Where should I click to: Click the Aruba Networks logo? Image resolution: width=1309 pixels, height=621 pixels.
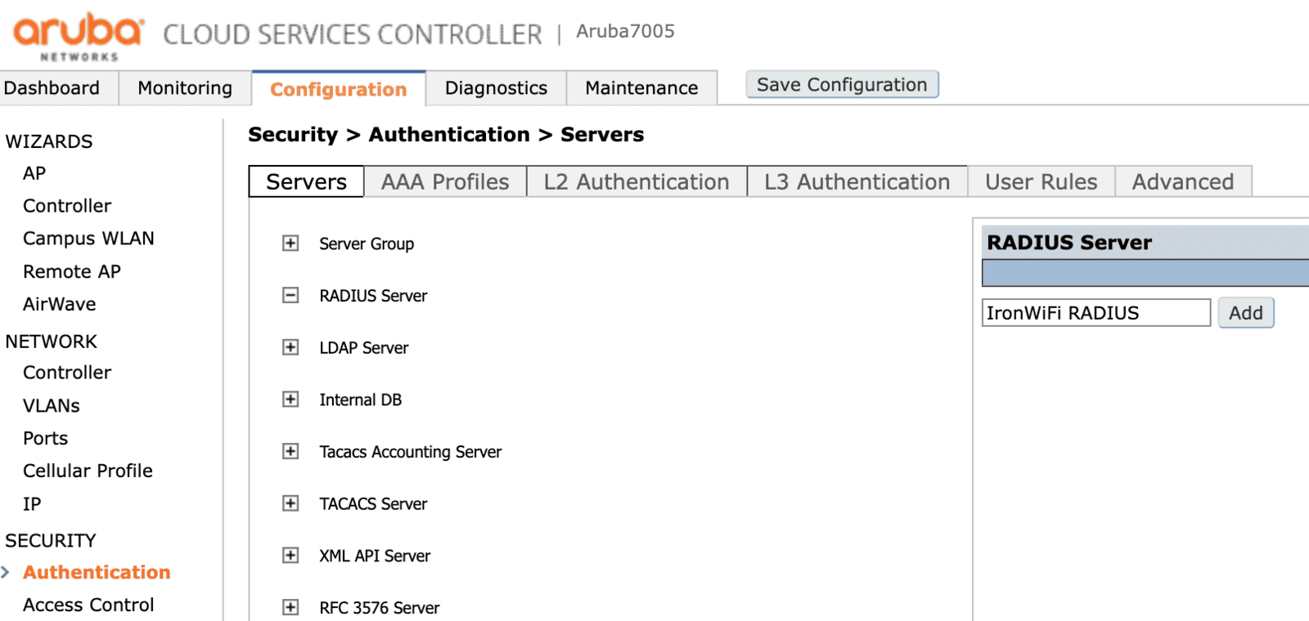(79, 36)
